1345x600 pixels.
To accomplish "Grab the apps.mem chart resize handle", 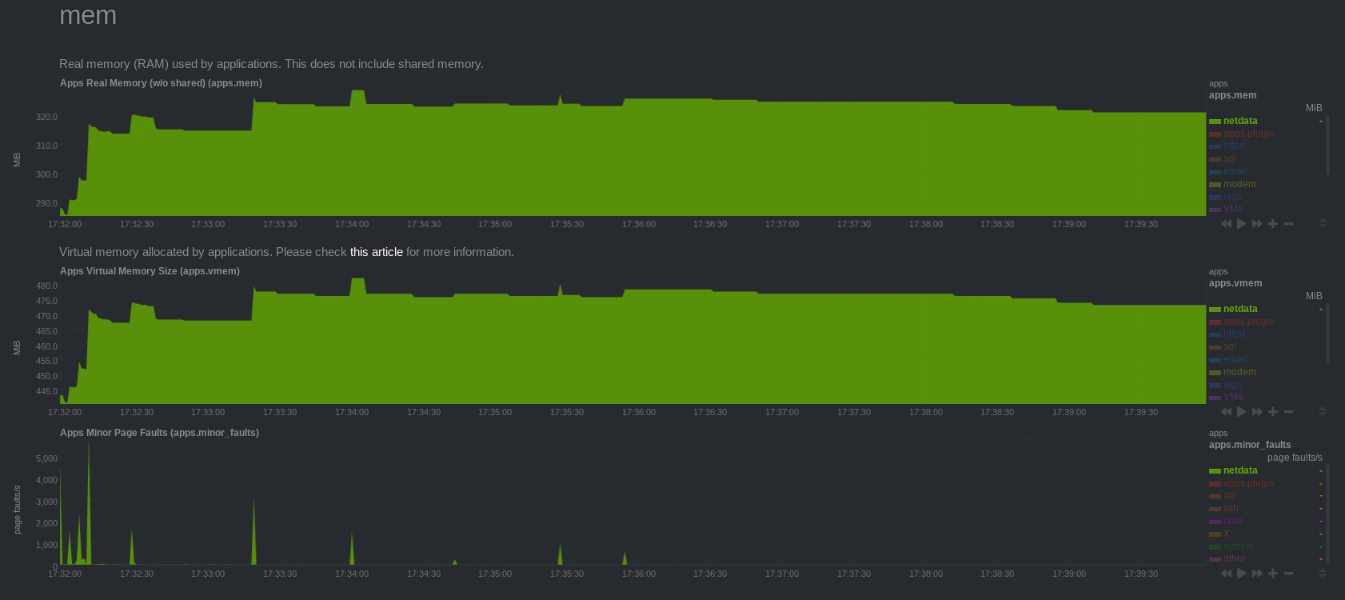I will point(1323,224).
